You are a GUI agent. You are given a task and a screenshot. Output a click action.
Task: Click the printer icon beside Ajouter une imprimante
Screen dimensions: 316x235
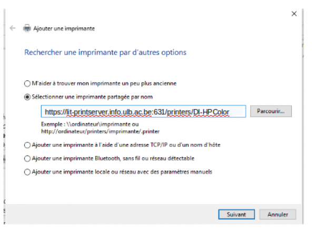click(27, 28)
